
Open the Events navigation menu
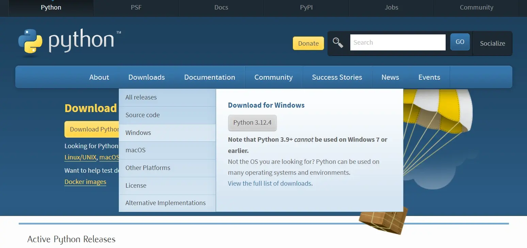(x=429, y=77)
